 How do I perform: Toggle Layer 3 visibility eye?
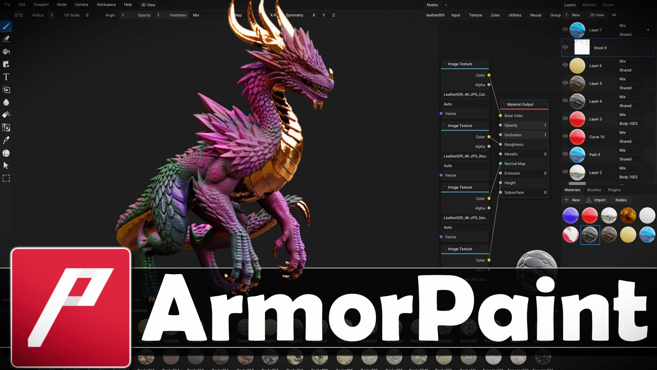565,119
